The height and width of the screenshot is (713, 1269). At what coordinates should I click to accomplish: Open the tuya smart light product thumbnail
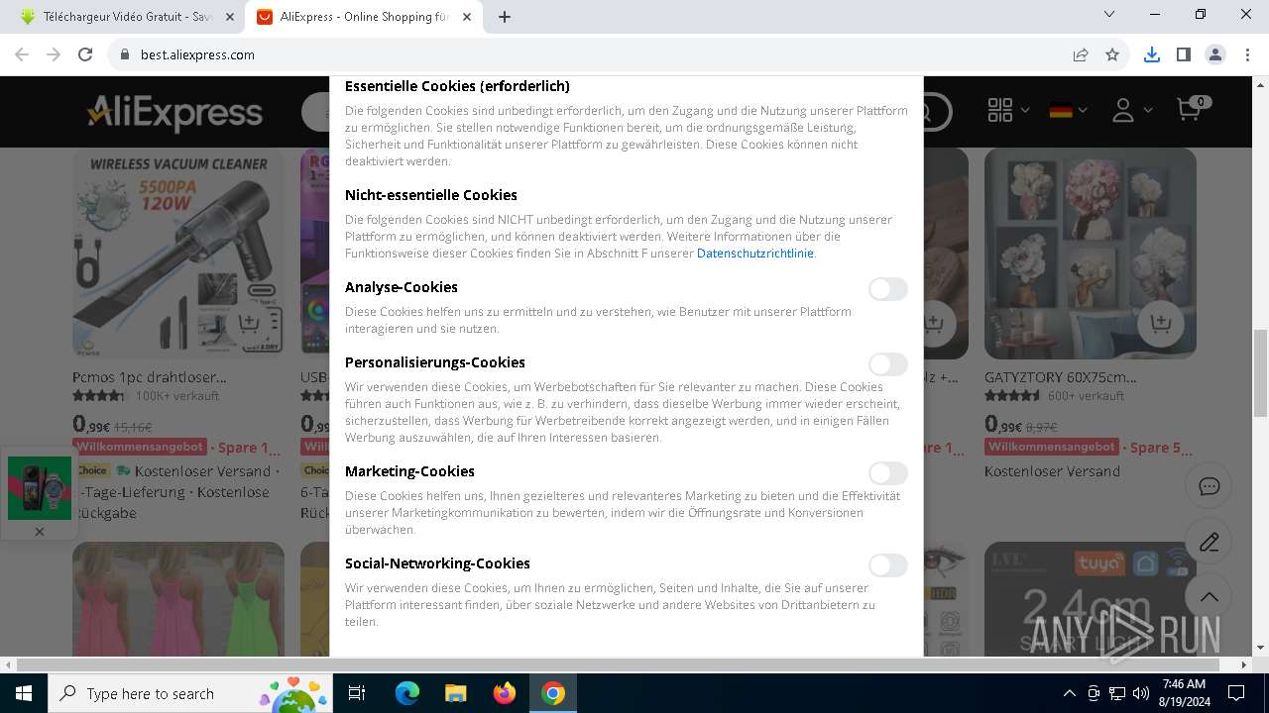point(1091,599)
